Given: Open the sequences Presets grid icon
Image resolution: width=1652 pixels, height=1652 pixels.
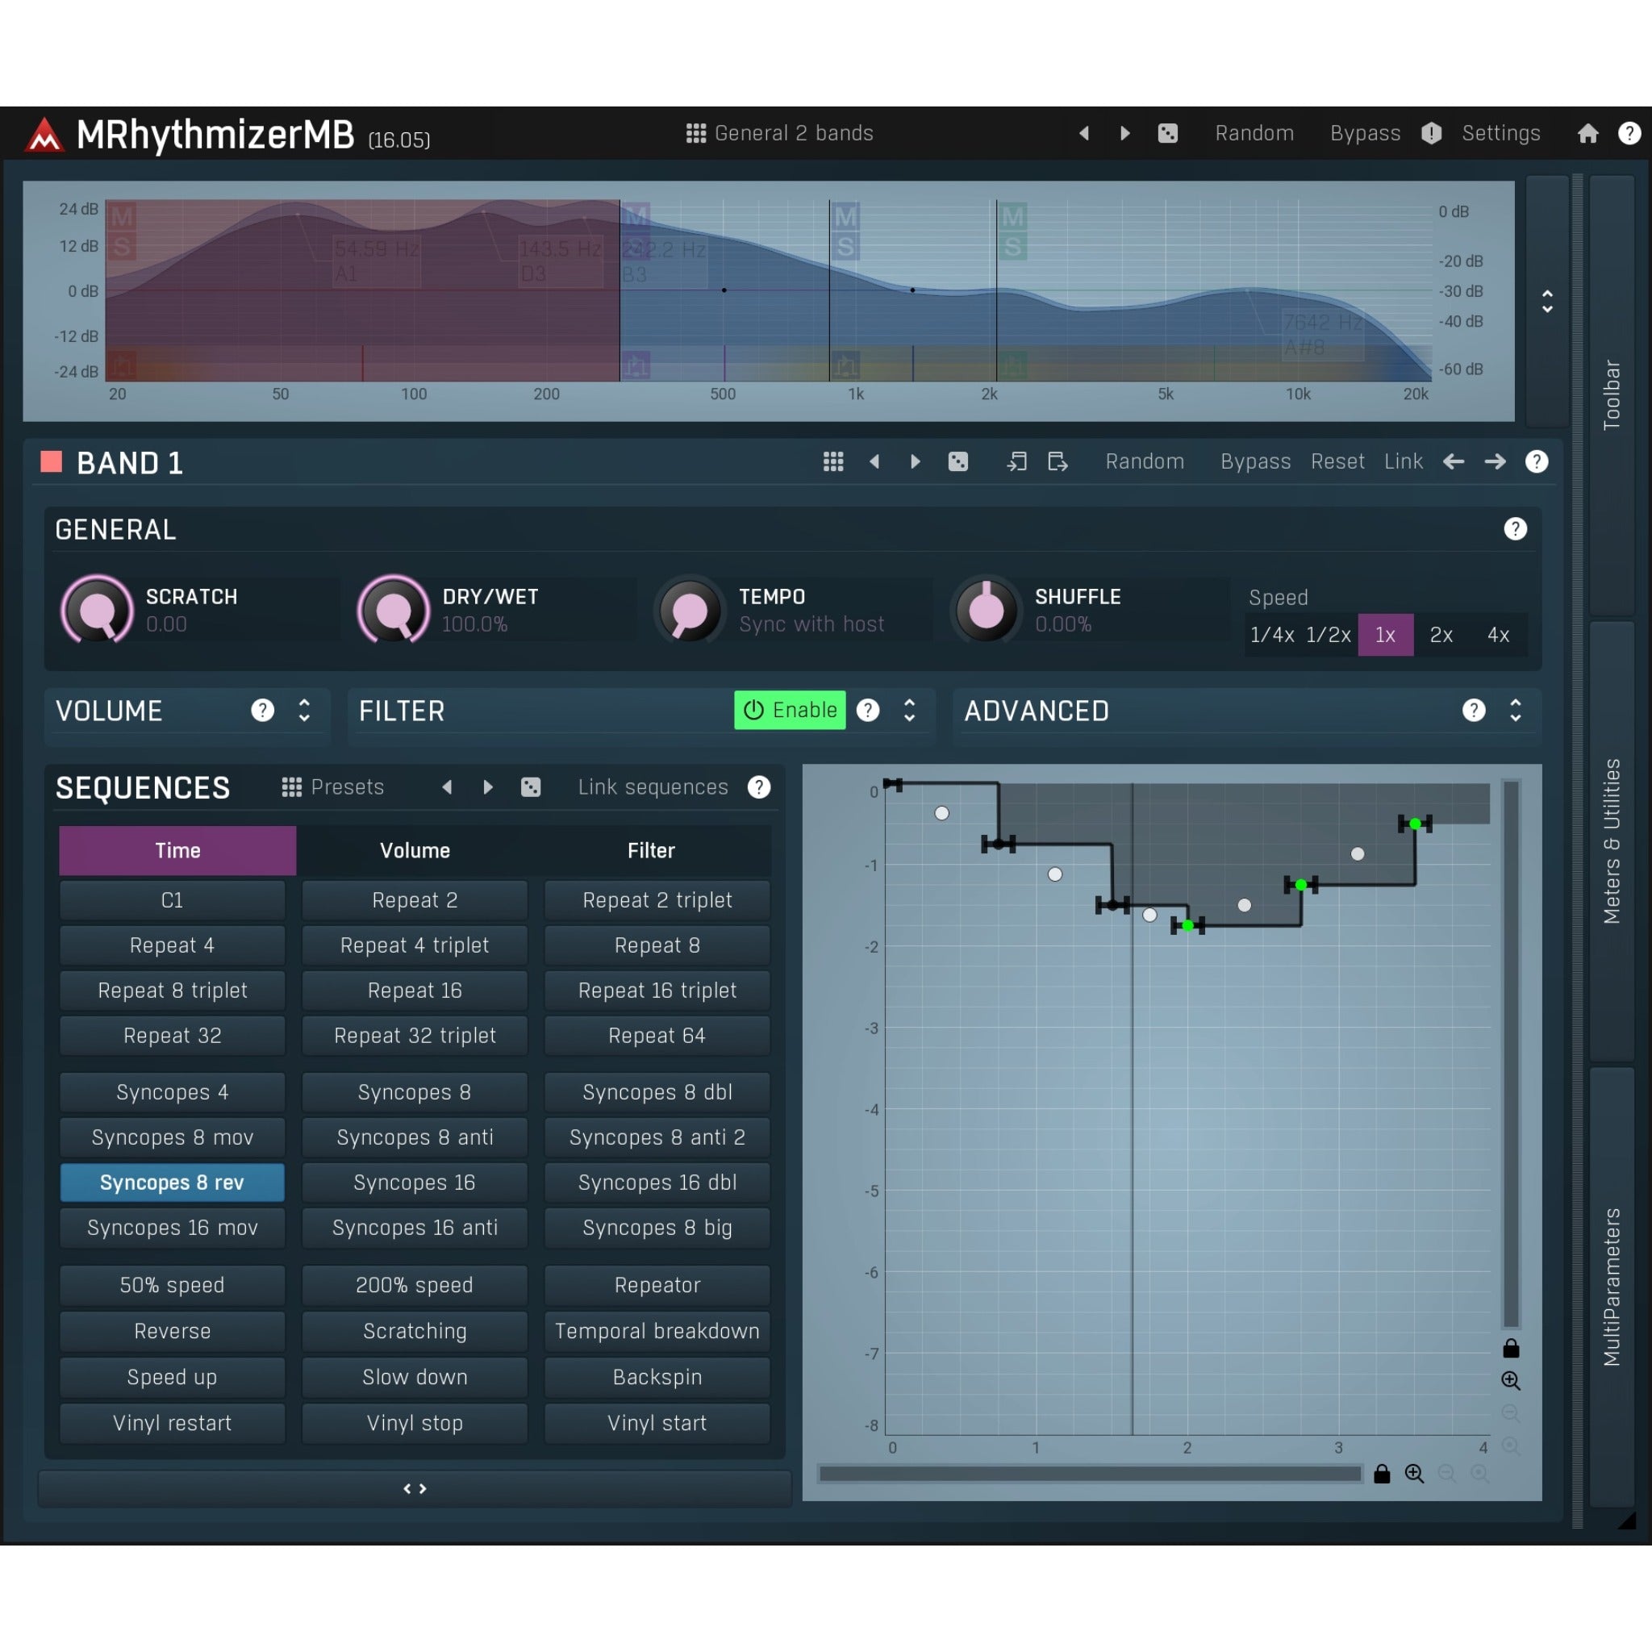Looking at the screenshot, I should click(290, 786).
